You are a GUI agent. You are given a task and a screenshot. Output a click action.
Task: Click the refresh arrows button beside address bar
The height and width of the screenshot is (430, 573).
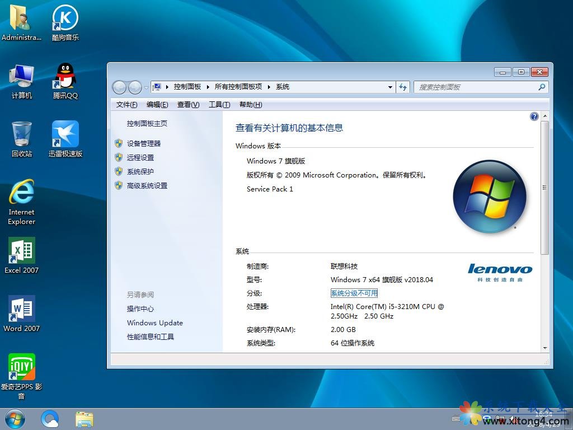[x=403, y=87]
